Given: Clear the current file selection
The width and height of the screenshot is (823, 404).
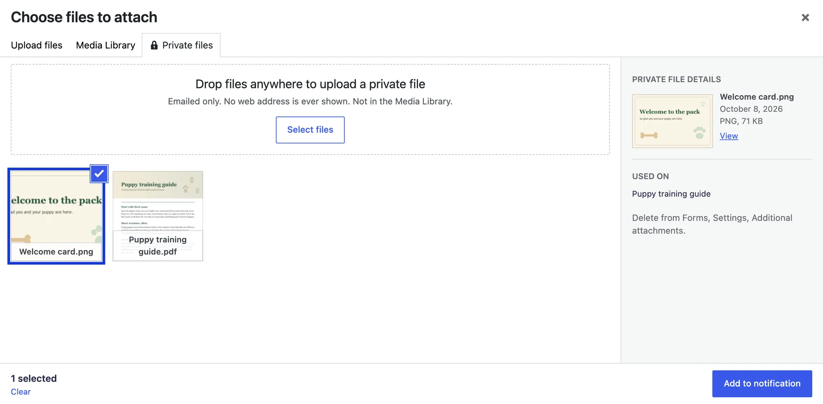Looking at the screenshot, I should [21, 392].
